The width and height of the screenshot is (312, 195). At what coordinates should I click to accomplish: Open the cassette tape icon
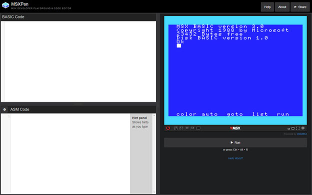pos(198,128)
